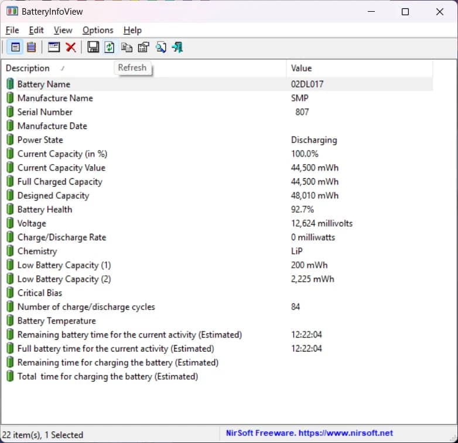Click the 48,010 mWh designed capacity value
458x443 pixels.
click(x=315, y=195)
